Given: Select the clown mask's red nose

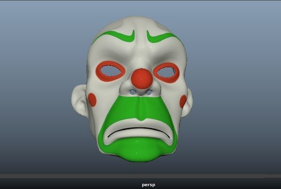Looking at the screenshot, I should (141, 79).
